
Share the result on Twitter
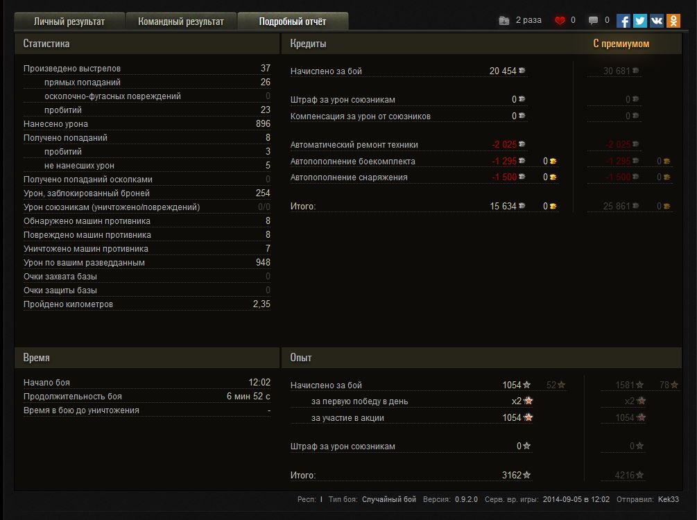click(640, 21)
